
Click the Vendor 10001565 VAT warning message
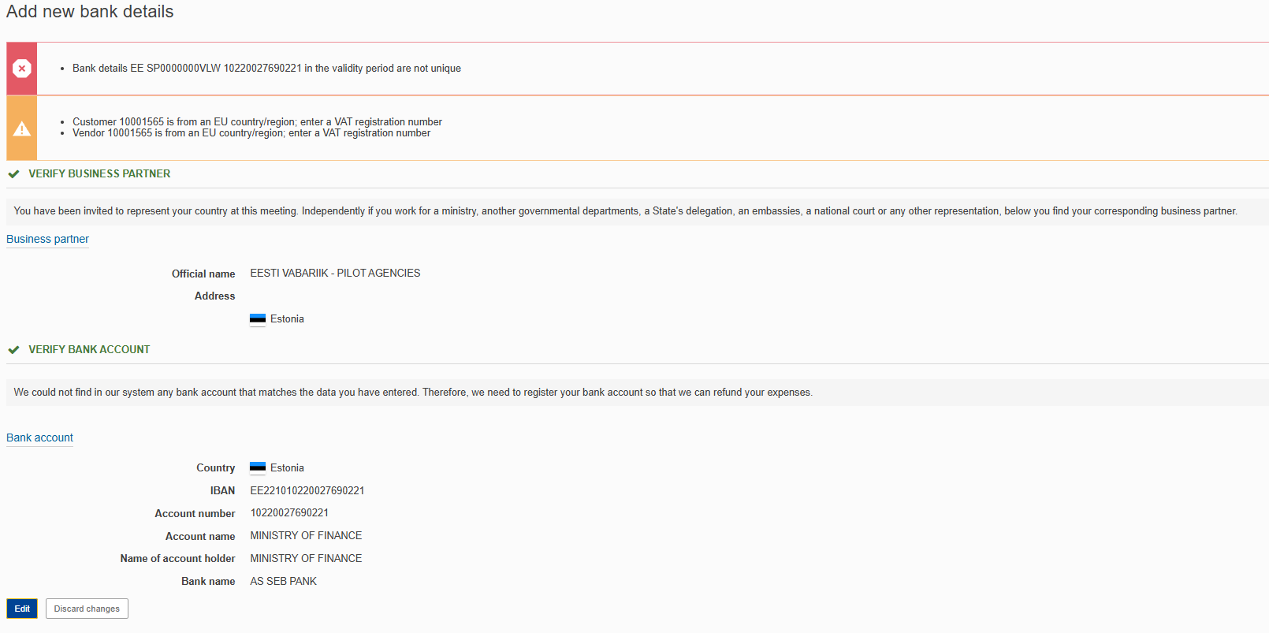coord(251,133)
